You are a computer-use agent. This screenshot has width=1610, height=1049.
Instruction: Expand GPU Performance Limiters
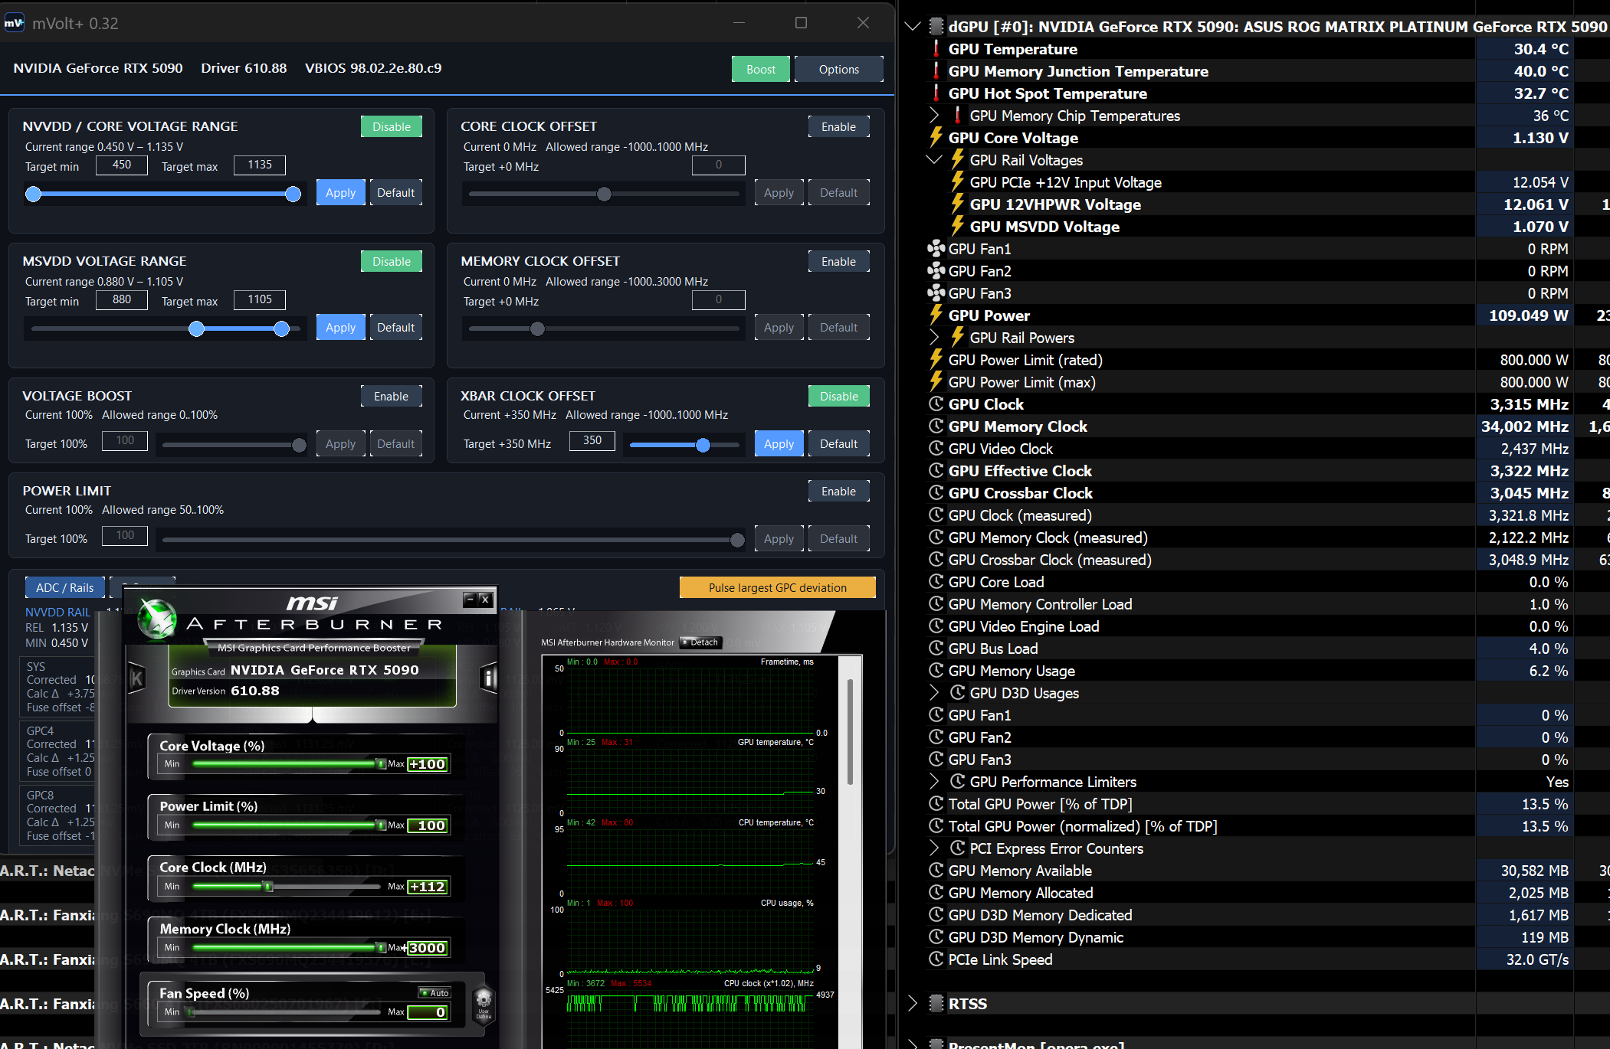pyautogui.click(x=933, y=782)
